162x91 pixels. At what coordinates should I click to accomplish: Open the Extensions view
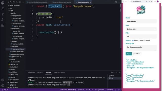pos(3,25)
